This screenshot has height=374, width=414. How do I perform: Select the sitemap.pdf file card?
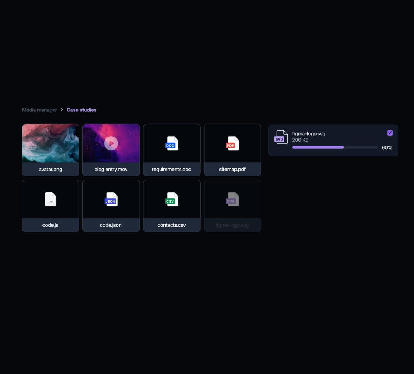232,150
